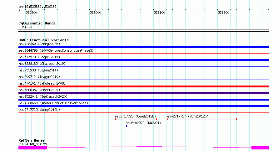Click the nsv4260660 (gnomADStructuralVariants) label
The image size is (278, 151).
pos(53,103)
